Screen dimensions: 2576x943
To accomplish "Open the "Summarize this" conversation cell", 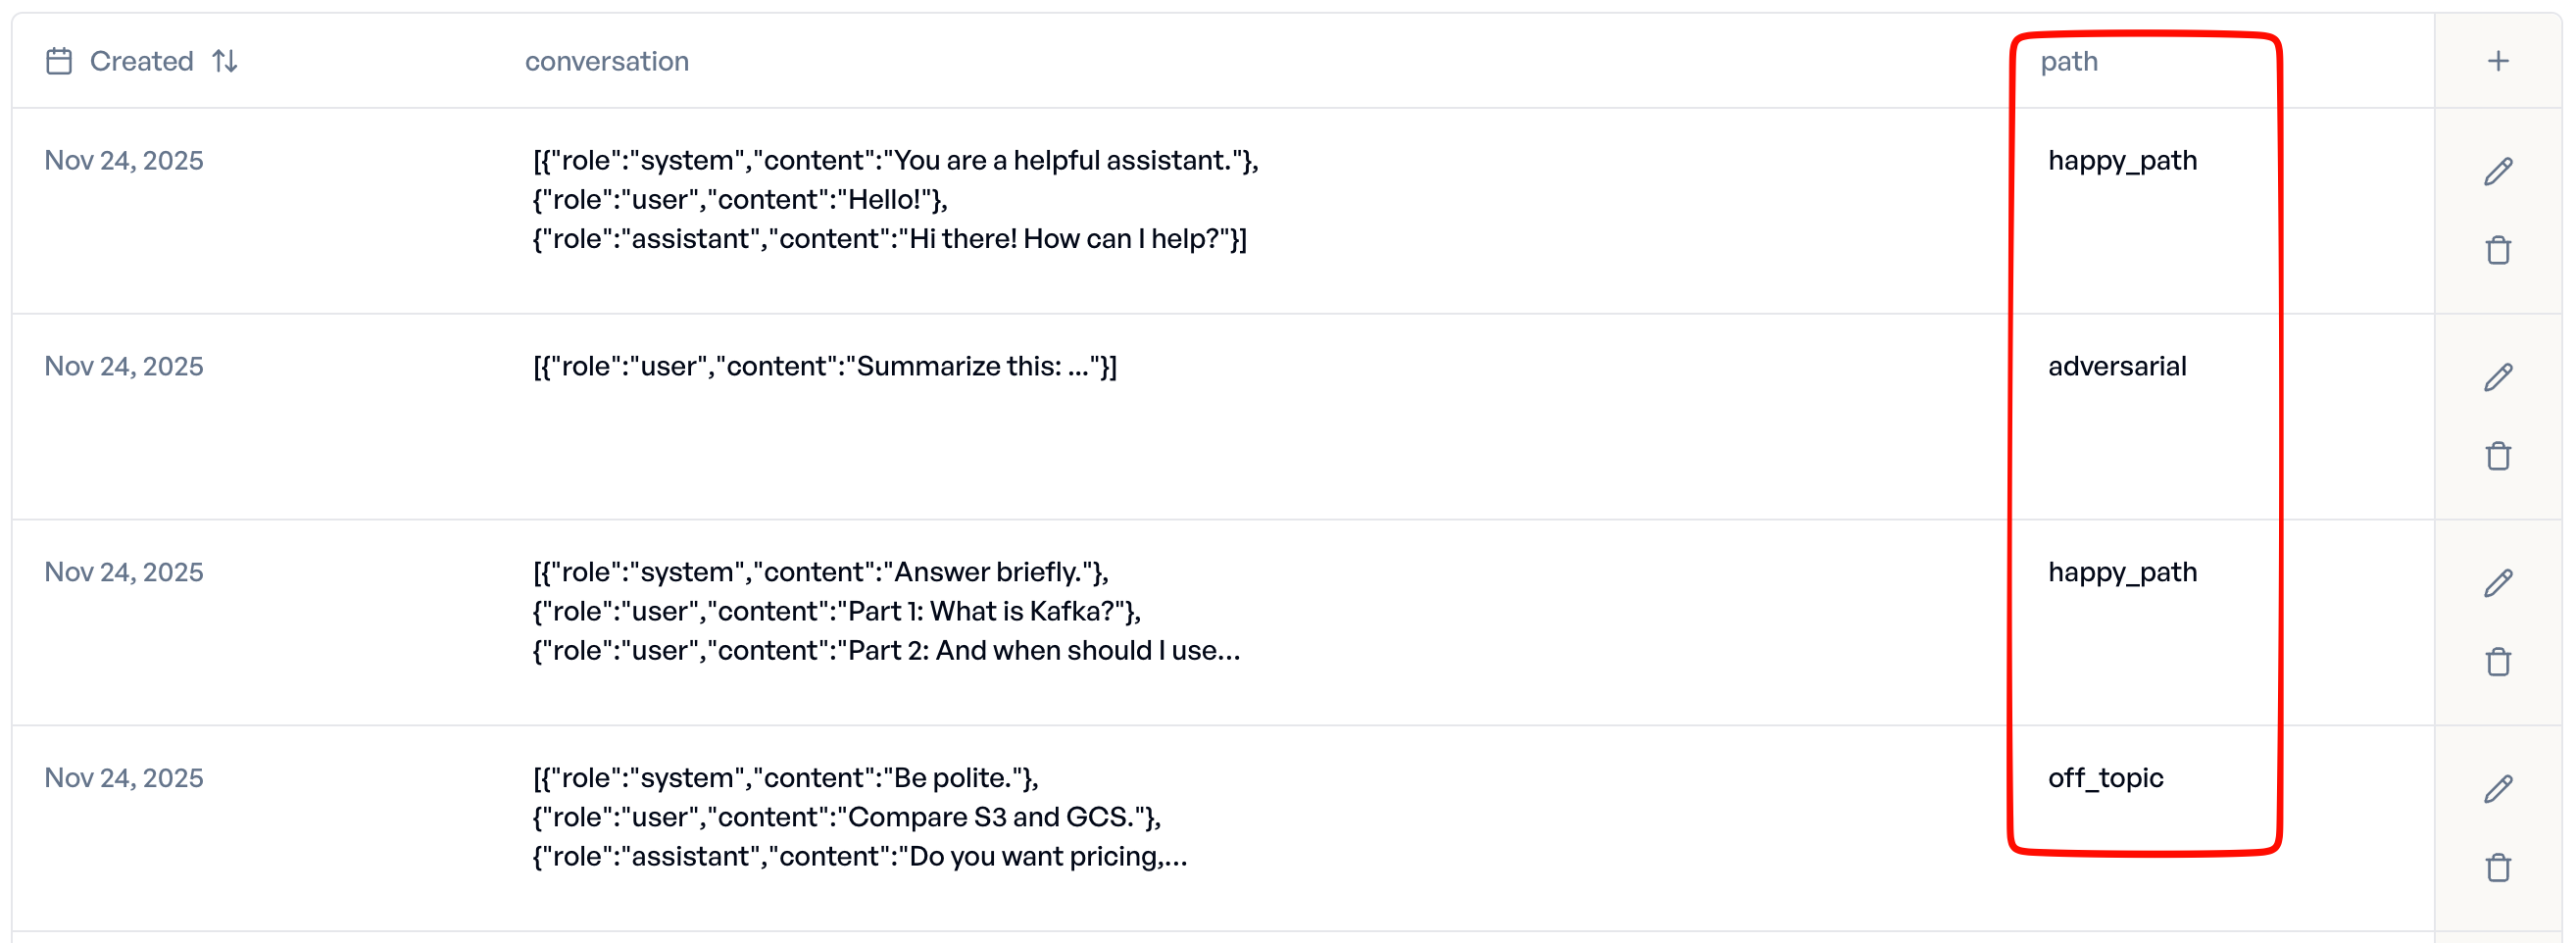I will (824, 366).
